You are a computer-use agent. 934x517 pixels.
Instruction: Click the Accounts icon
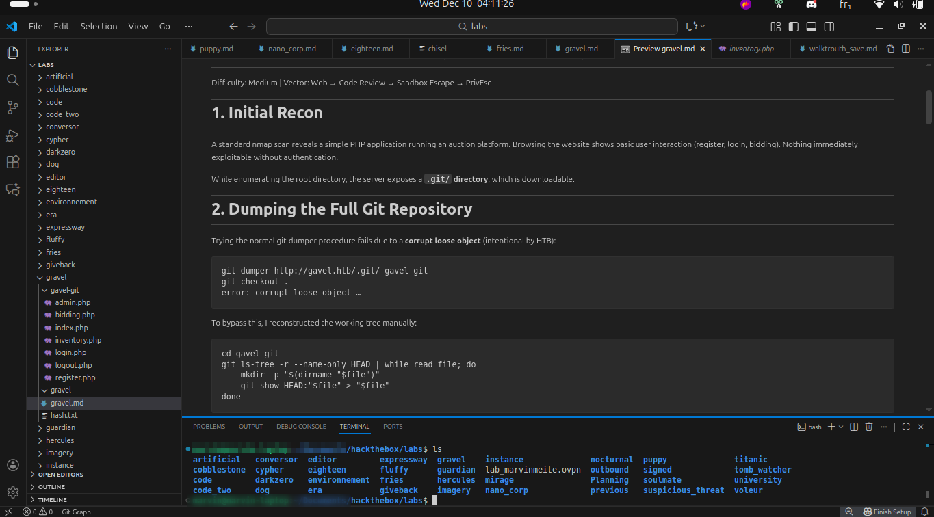tap(12, 465)
